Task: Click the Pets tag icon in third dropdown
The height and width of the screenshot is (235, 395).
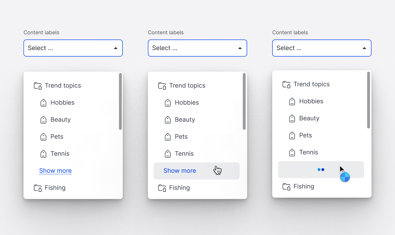Action: click(292, 135)
